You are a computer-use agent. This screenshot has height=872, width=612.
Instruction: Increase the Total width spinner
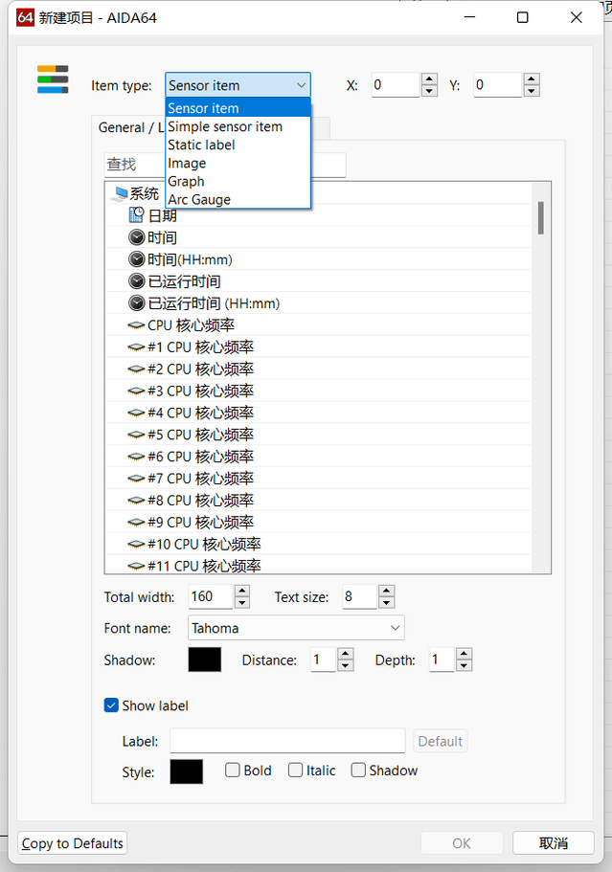[x=242, y=591]
